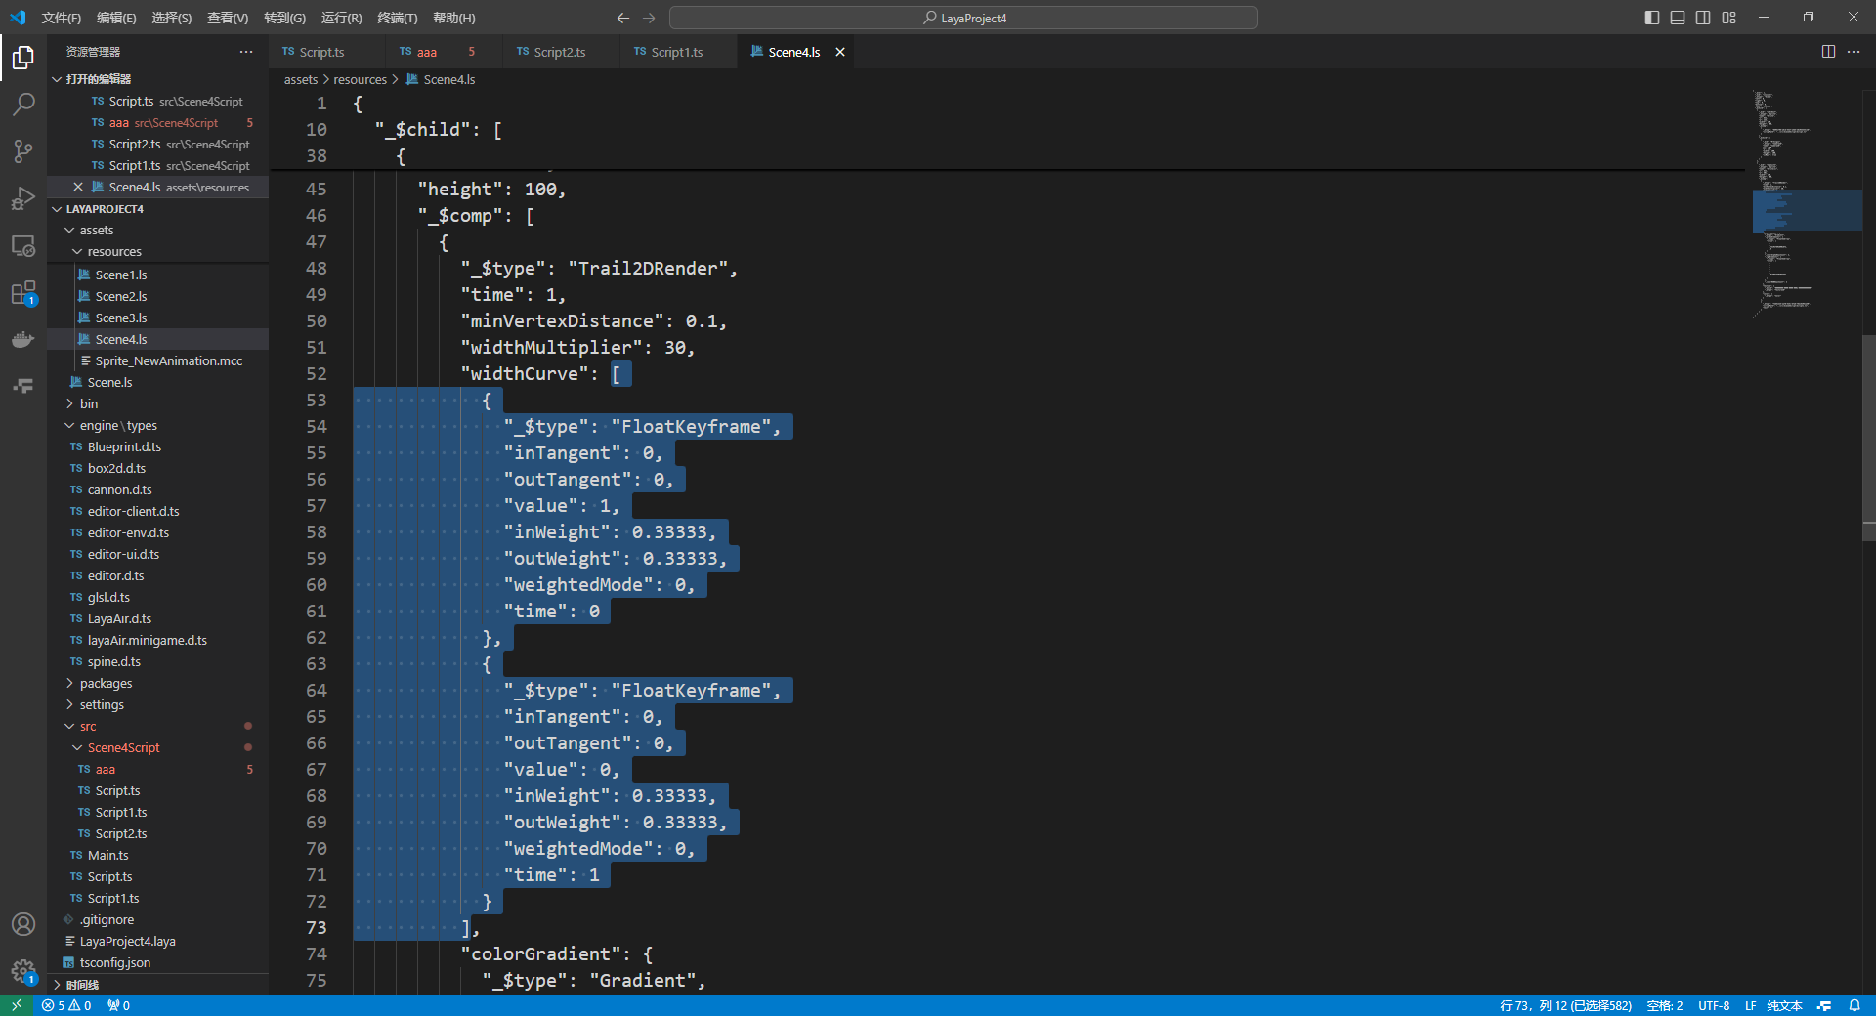
Task: Expand the packages folder
Action: click(x=106, y=683)
